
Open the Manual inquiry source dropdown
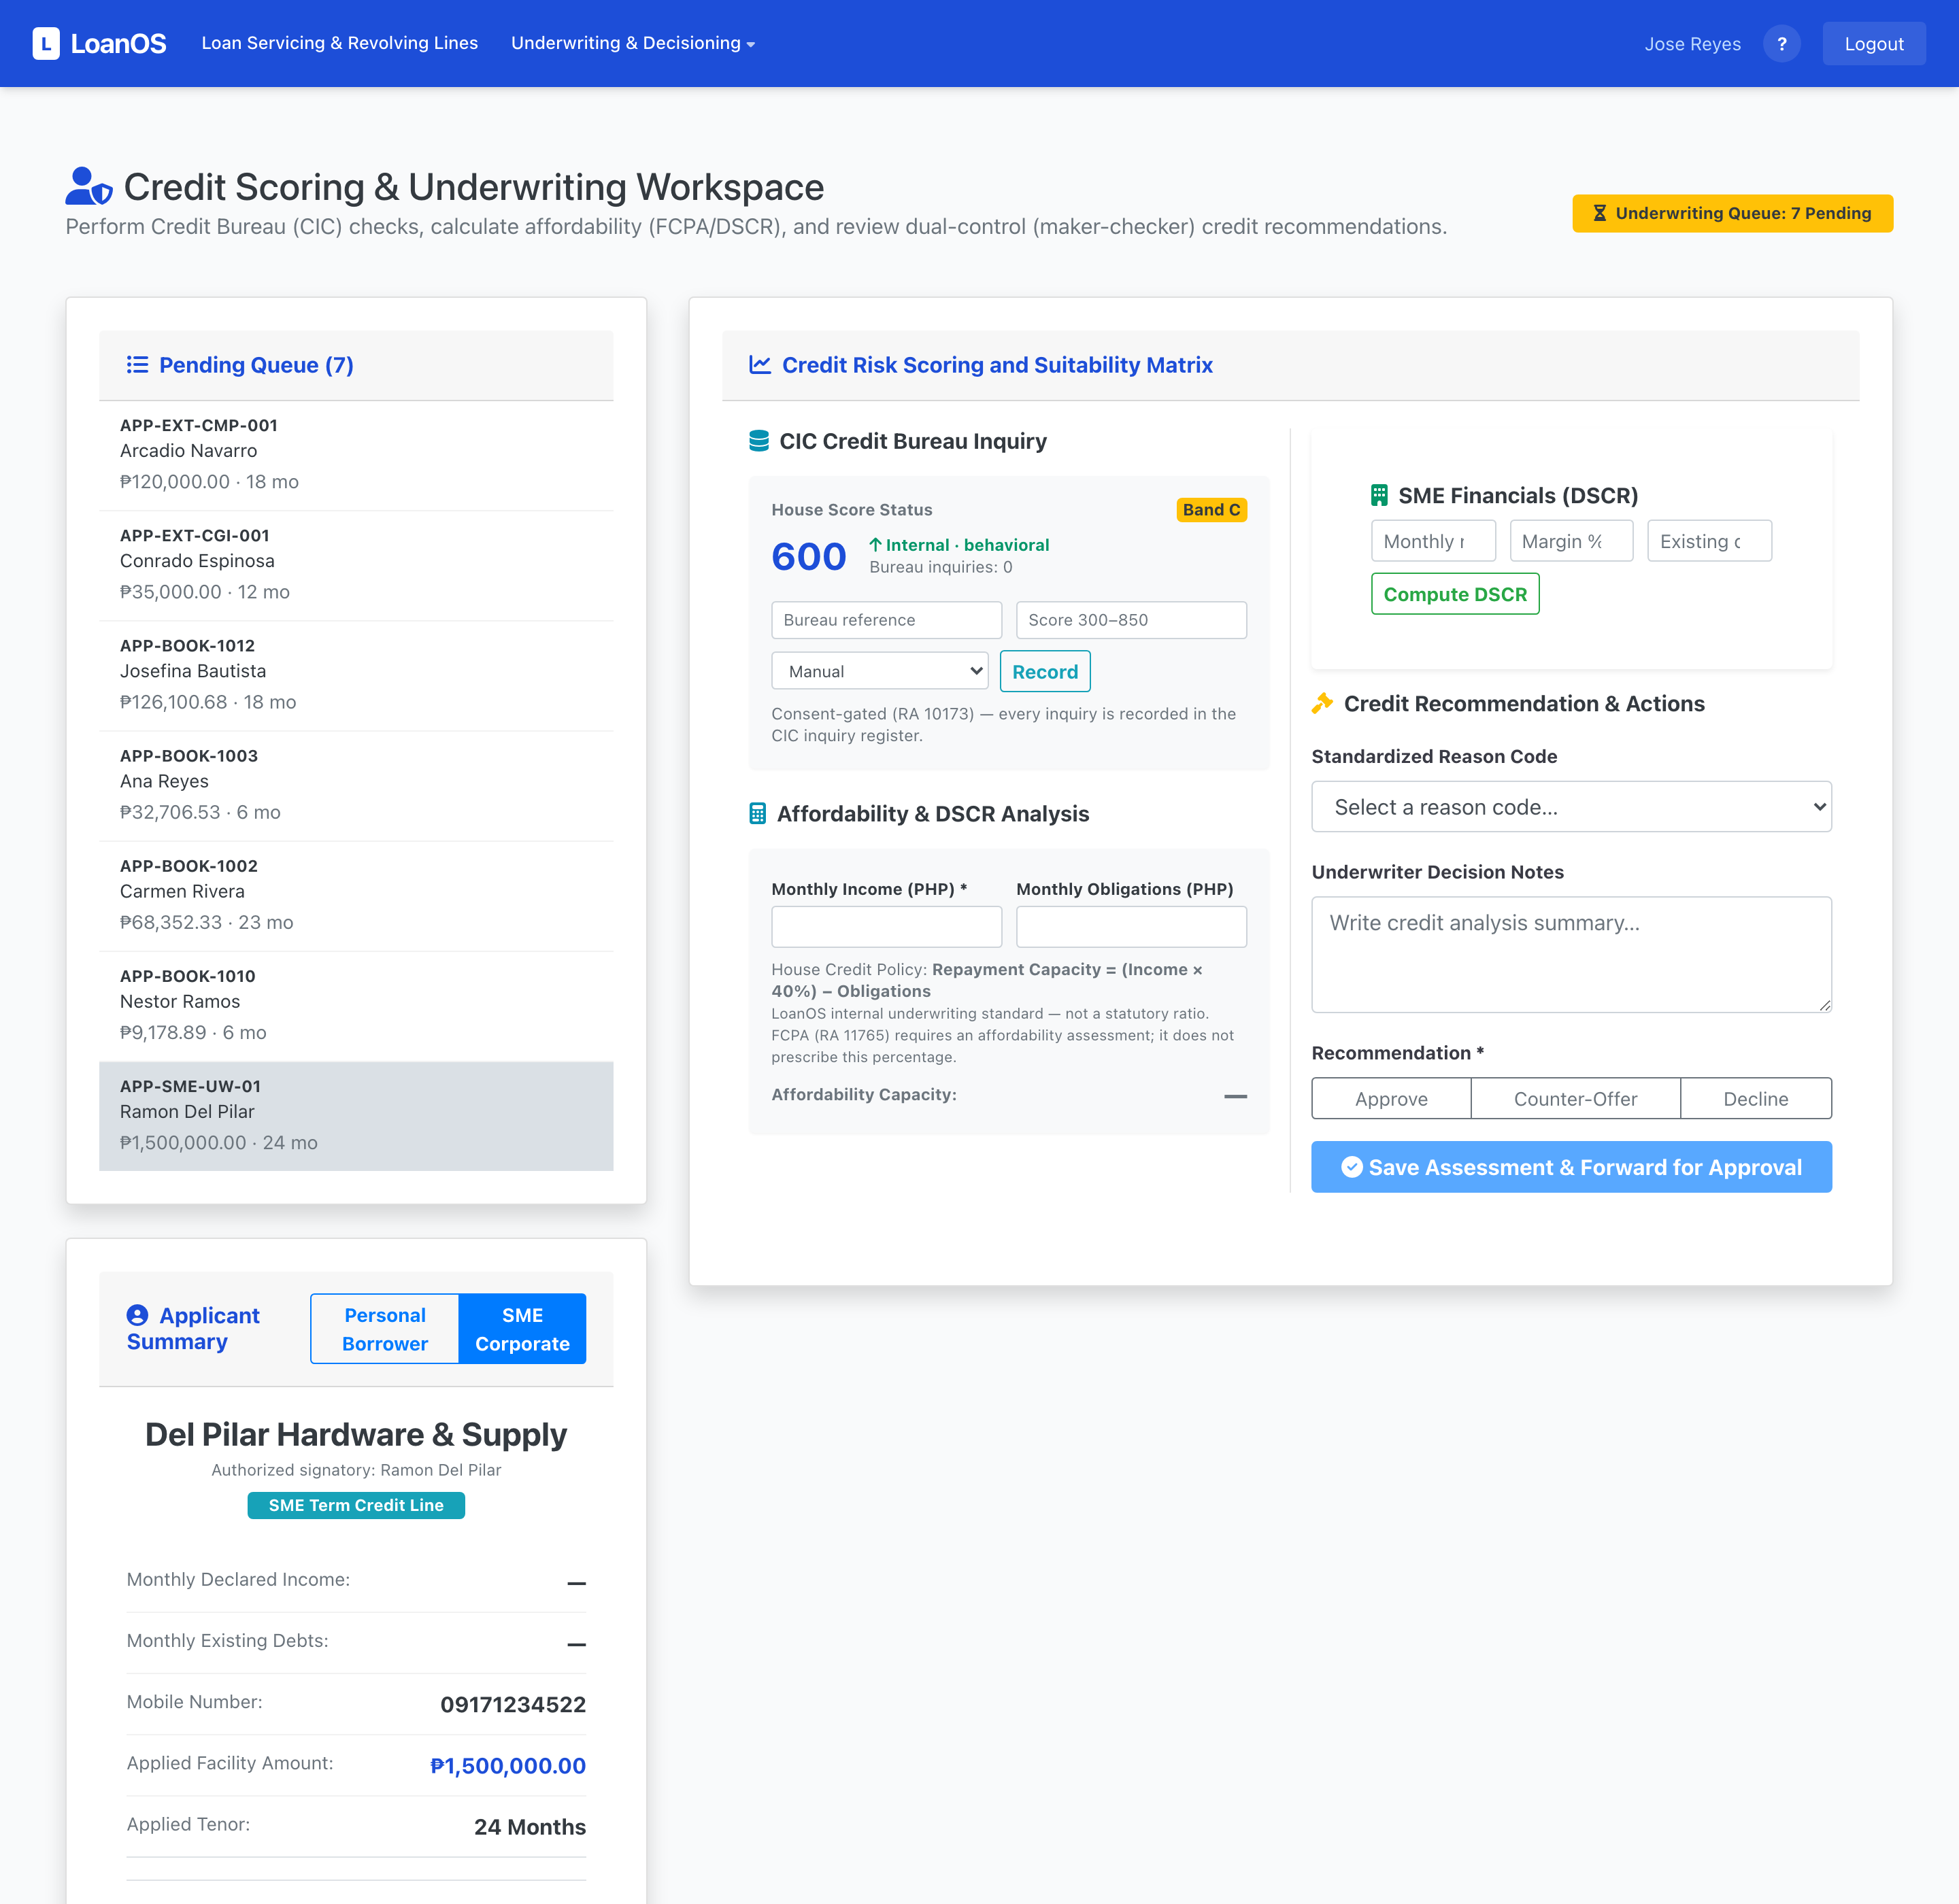coord(880,671)
